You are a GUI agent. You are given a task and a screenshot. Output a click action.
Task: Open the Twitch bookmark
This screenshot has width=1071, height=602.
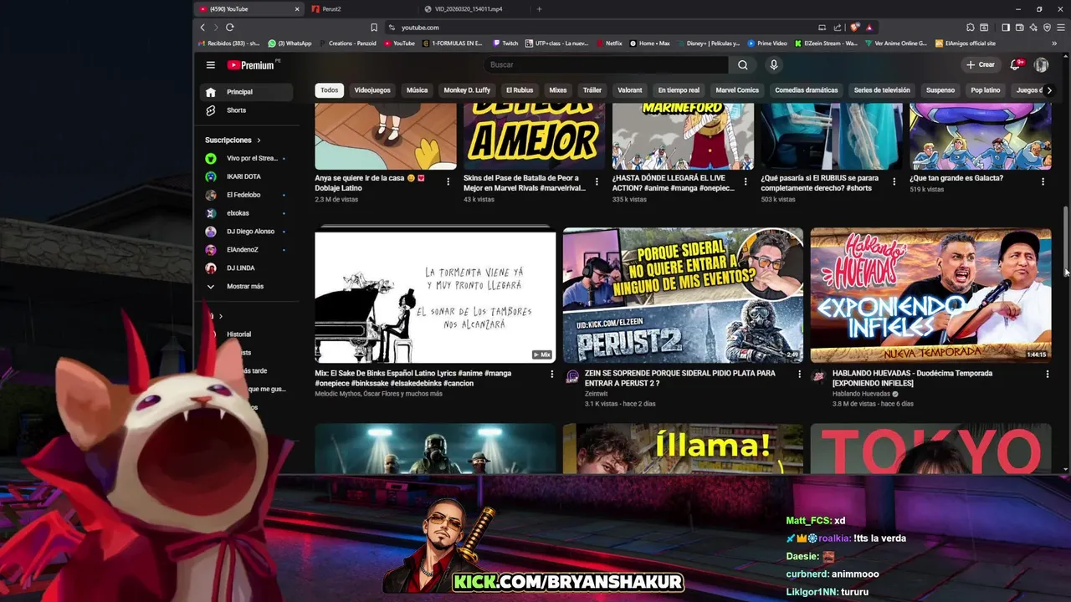click(505, 43)
